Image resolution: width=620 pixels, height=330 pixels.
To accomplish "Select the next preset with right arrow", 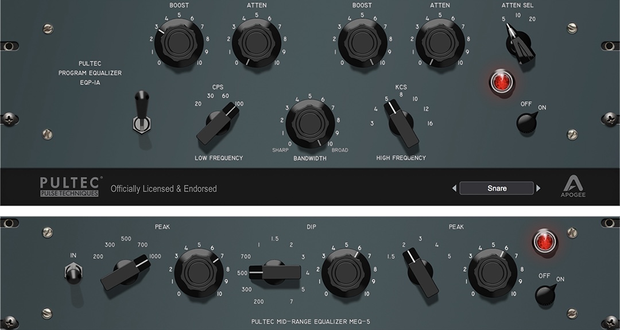I will 538,188.
